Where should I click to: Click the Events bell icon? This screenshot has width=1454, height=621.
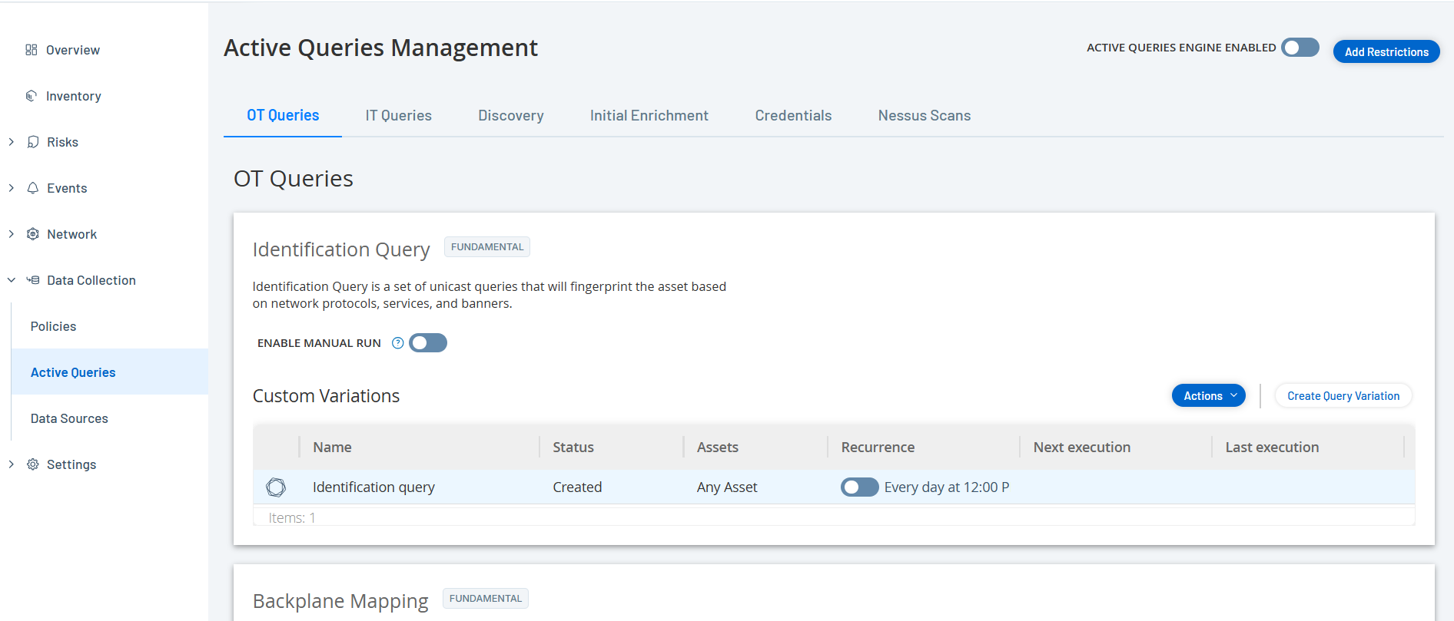[x=33, y=188]
